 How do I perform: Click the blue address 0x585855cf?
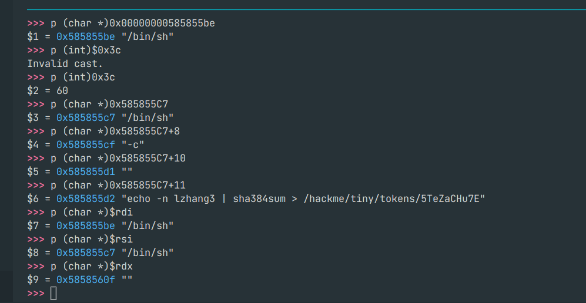coord(85,144)
